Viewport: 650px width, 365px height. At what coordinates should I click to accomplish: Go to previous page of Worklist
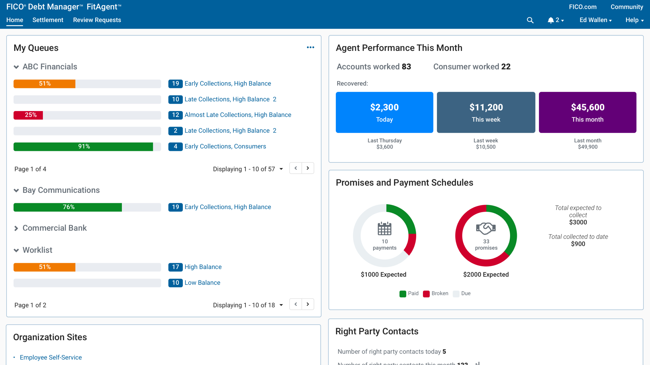[x=296, y=304]
